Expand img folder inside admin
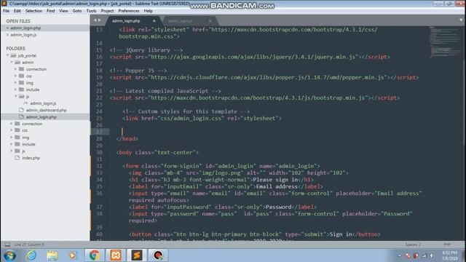This screenshot has height=262, width=466. tap(15, 83)
